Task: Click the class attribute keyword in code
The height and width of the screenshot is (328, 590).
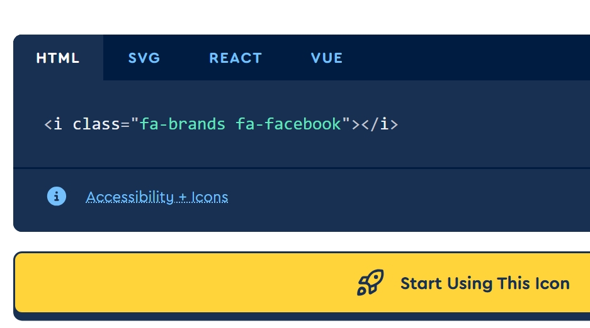Action: click(96, 124)
